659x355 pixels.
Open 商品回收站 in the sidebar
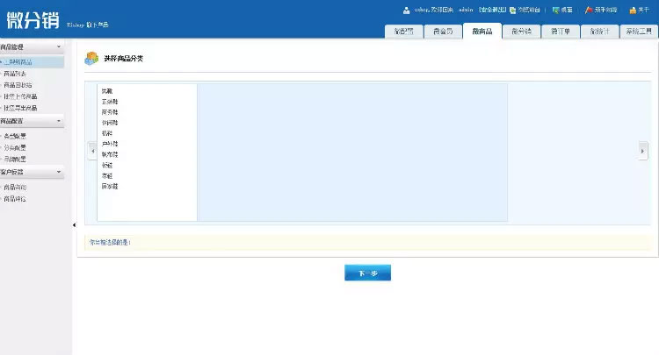coord(18,85)
